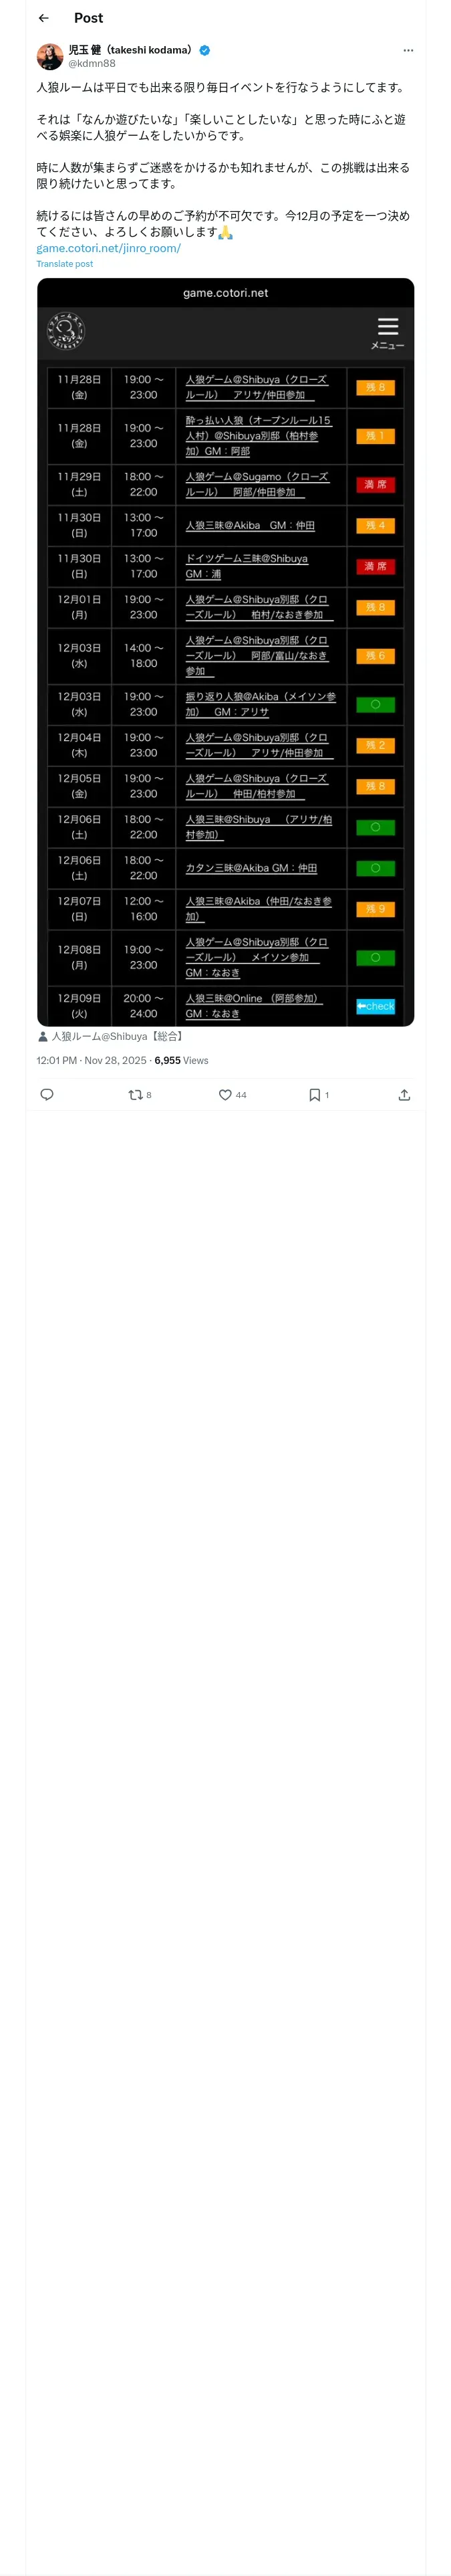
Task: Open the attached event schedule image
Action: (x=225, y=650)
